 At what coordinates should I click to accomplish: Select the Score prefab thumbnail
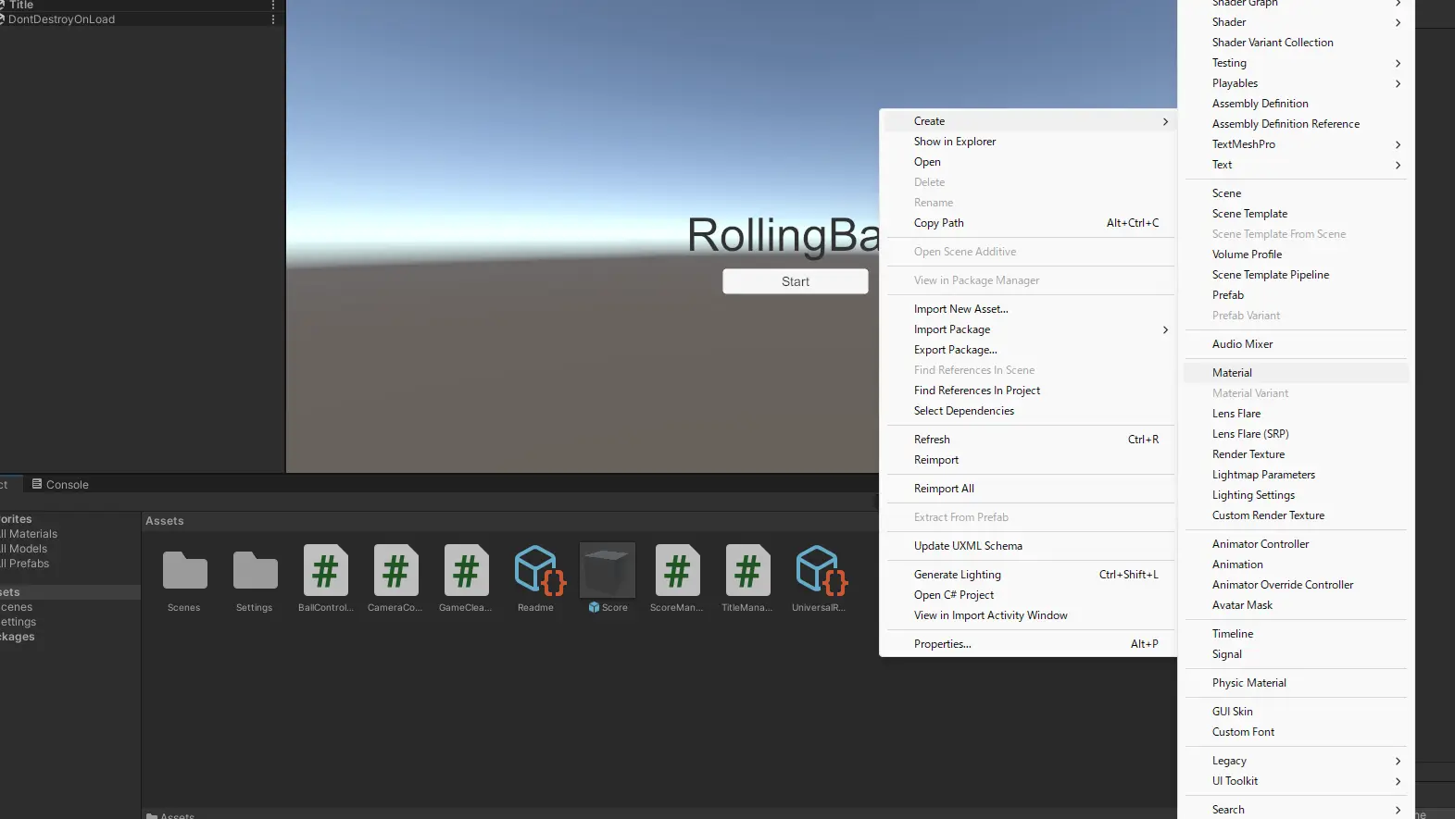click(x=608, y=571)
